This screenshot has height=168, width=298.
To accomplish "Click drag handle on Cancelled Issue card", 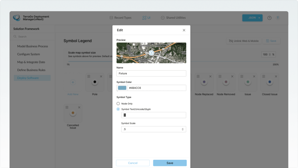I will (67, 107).
